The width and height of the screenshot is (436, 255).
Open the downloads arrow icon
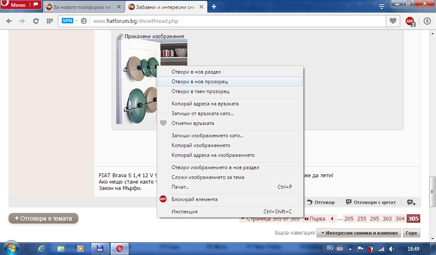pyautogui.click(x=427, y=21)
